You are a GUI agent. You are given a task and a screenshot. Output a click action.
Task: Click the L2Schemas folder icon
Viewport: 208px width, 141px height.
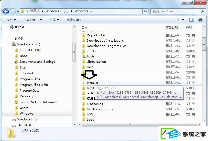tap(84, 104)
